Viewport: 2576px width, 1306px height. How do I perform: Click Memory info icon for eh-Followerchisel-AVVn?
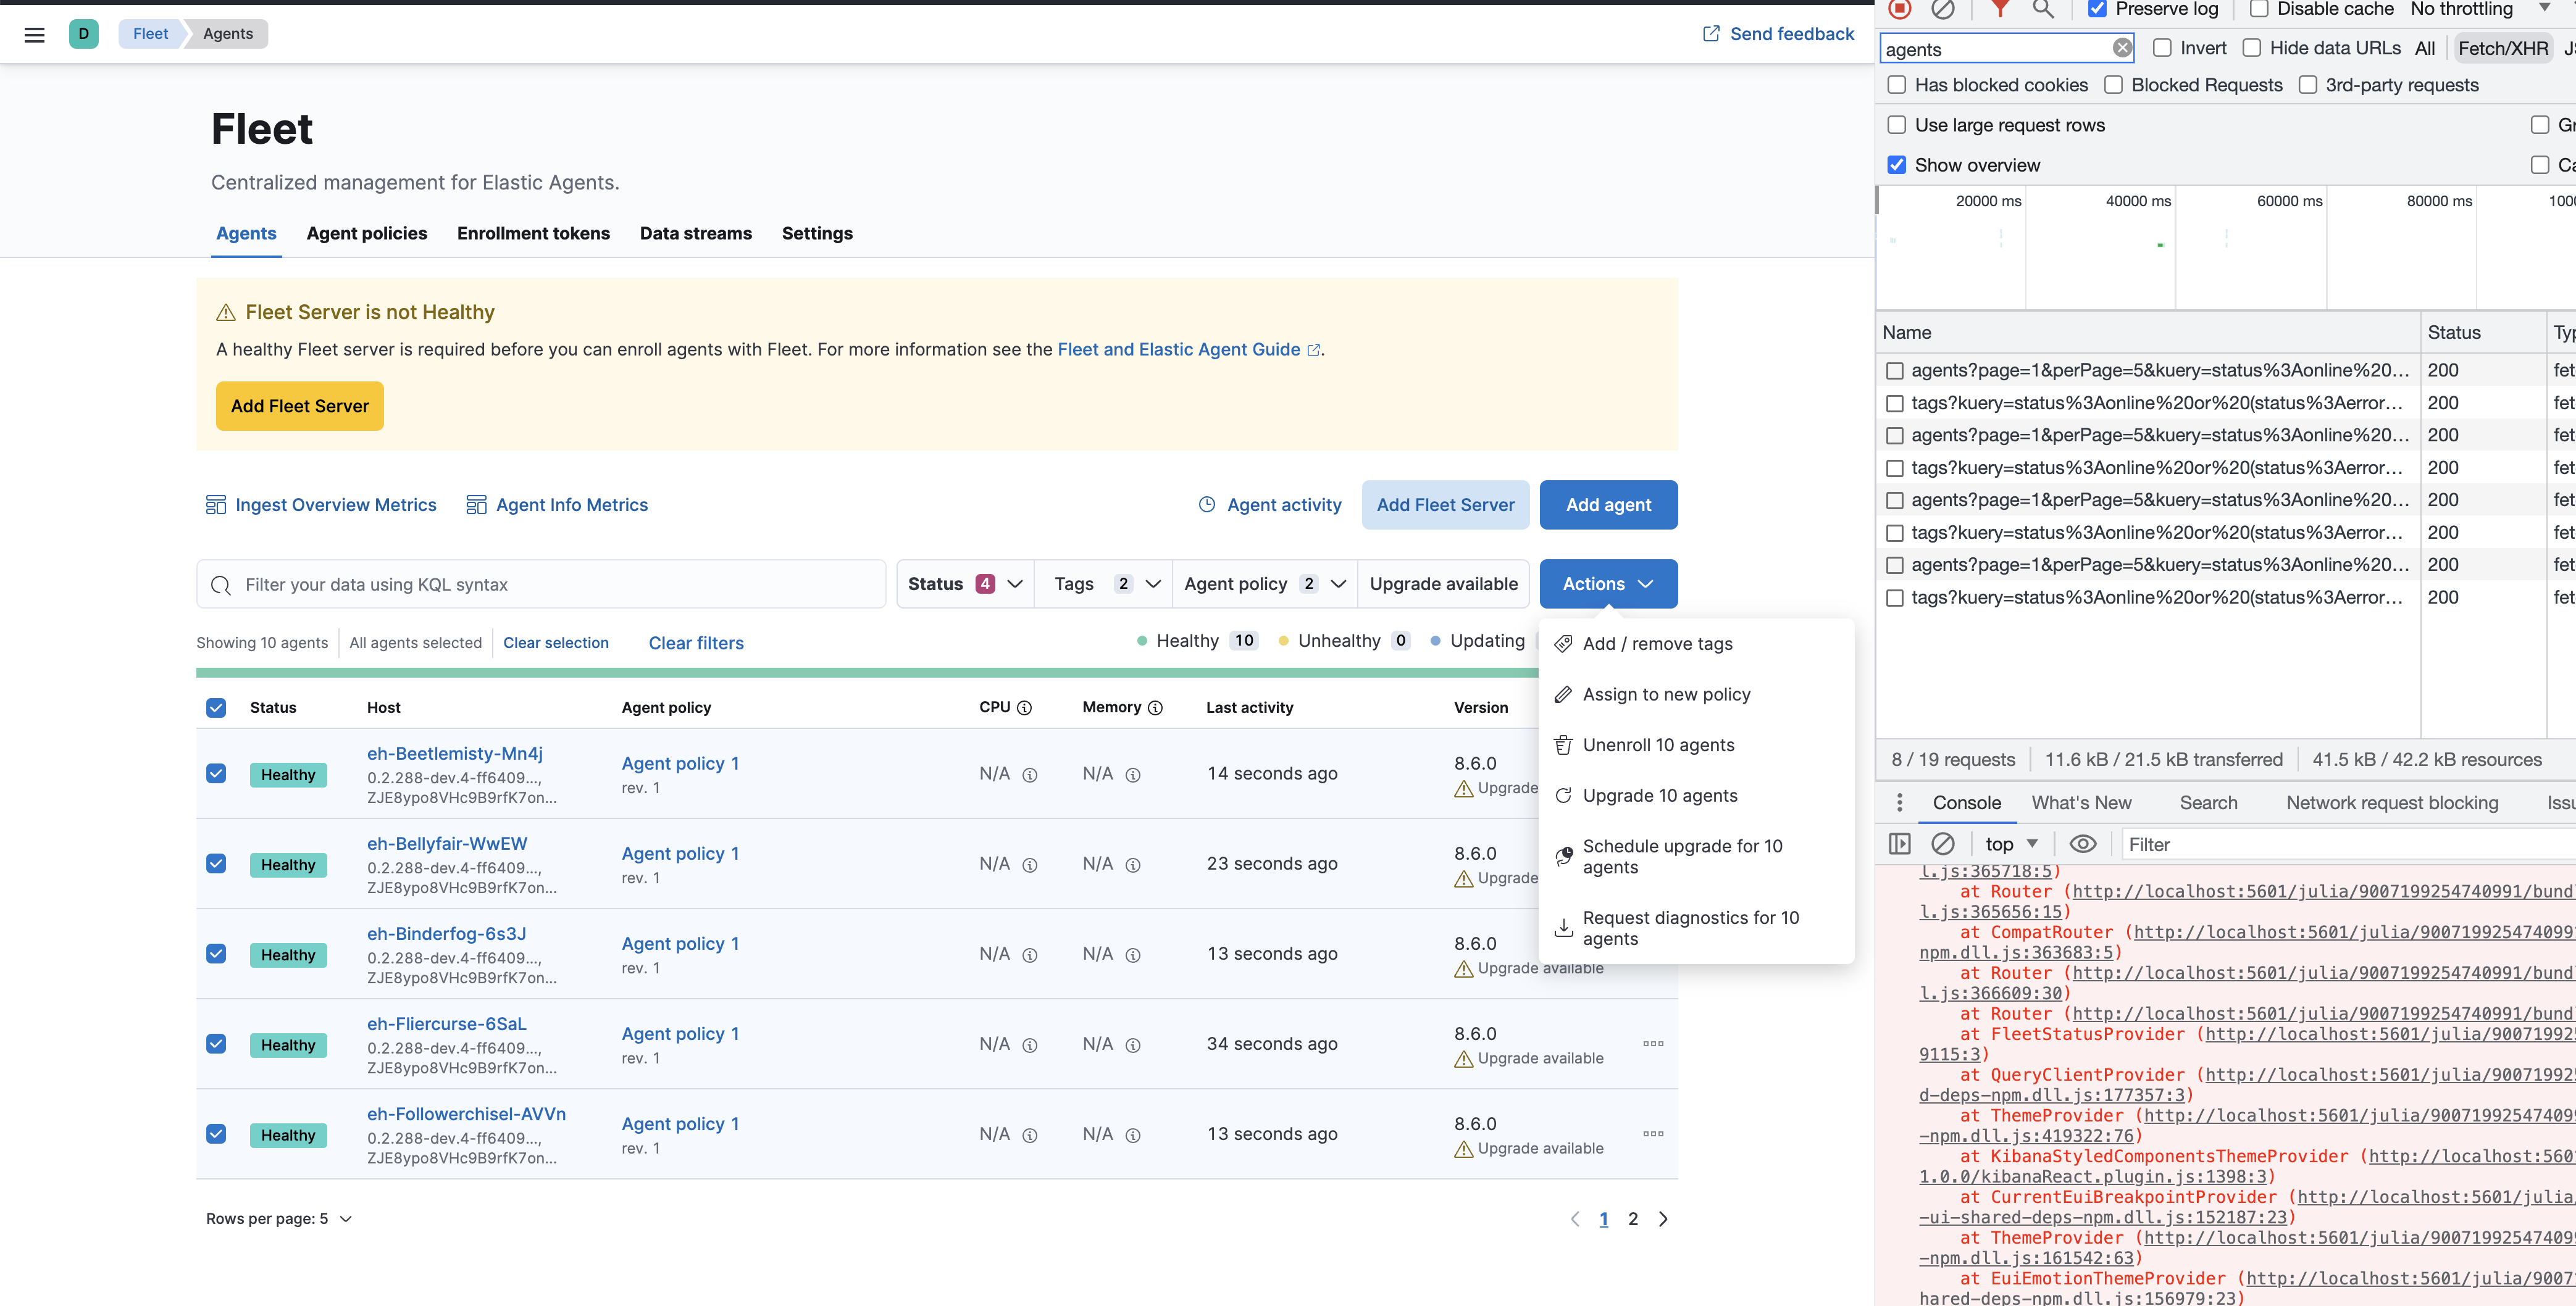(1133, 1135)
